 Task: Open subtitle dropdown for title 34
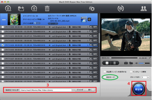(88, 45)
